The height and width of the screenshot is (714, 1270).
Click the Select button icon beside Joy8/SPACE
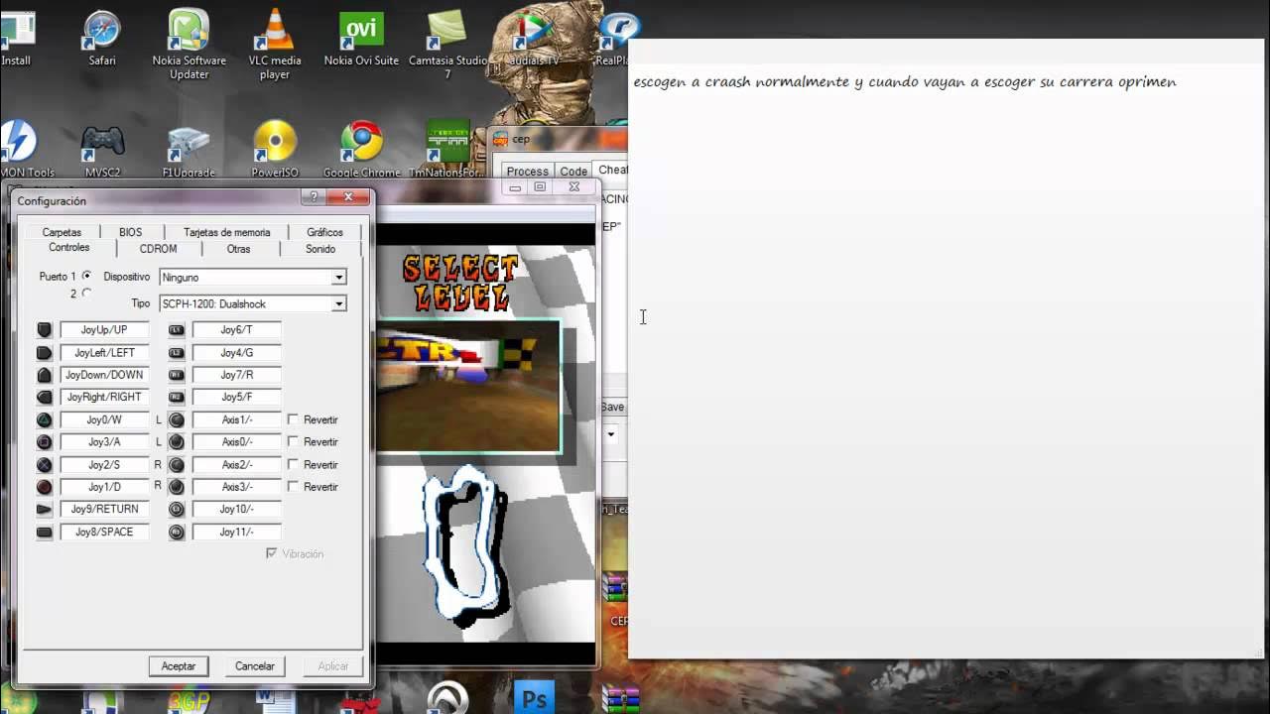pyautogui.click(x=44, y=533)
